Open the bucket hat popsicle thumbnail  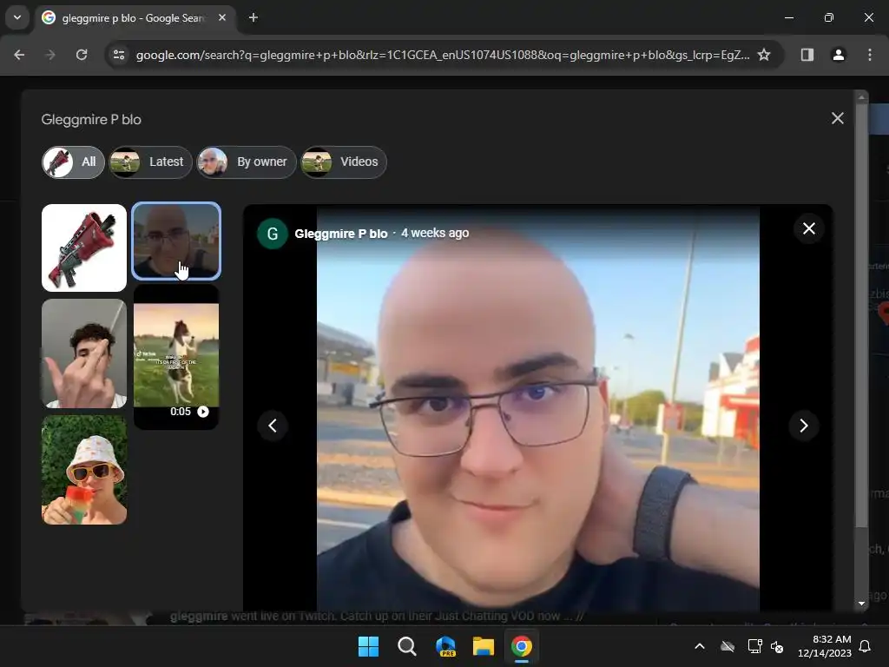(84, 470)
